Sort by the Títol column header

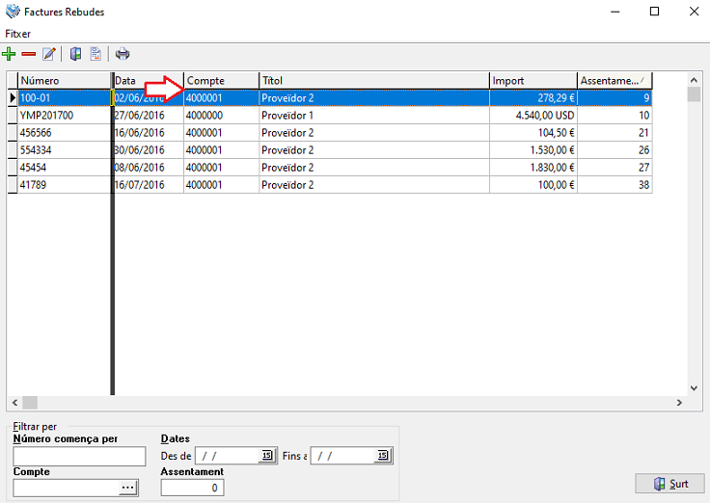pyautogui.click(x=374, y=81)
